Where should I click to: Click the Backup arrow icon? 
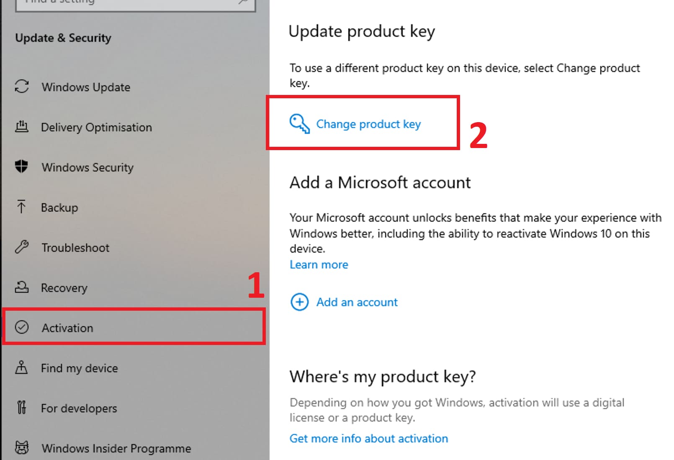point(21,207)
